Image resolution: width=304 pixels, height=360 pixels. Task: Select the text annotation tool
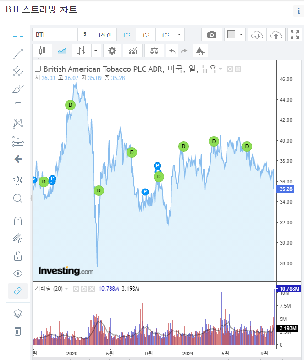click(x=18, y=106)
